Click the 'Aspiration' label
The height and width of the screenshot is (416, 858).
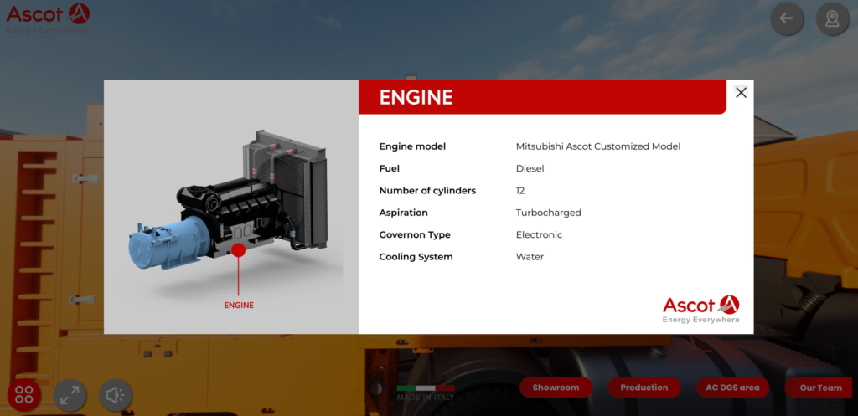click(x=403, y=213)
